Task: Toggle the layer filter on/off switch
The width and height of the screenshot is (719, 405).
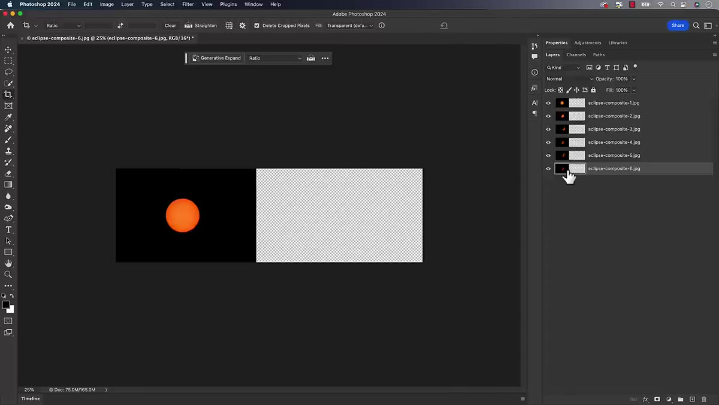Action: (x=635, y=67)
